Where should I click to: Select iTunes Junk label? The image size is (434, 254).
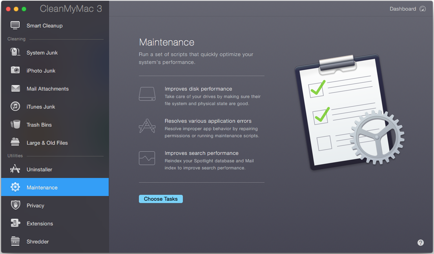[41, 107]
